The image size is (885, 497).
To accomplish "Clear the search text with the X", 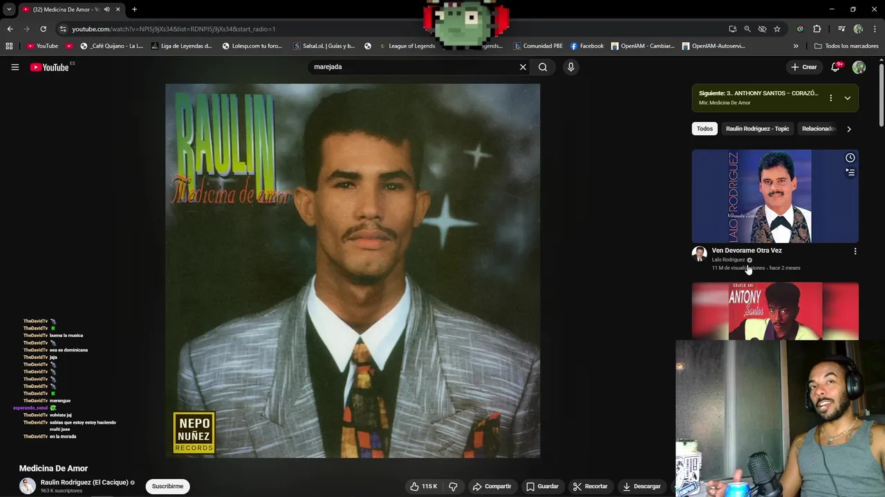I will tap(523, 67).
